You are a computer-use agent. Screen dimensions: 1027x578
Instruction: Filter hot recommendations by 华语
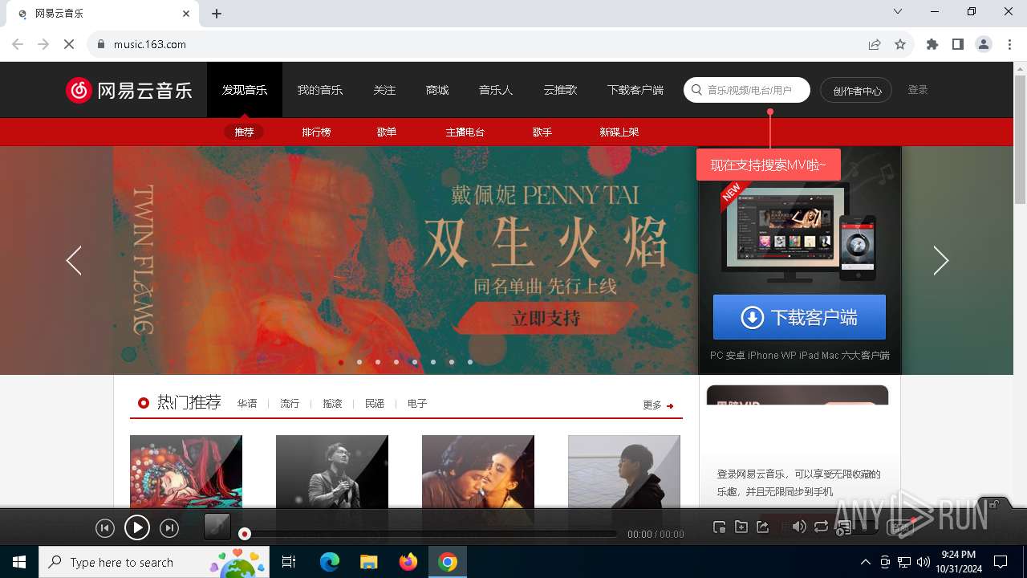click(x=247, y=404)
